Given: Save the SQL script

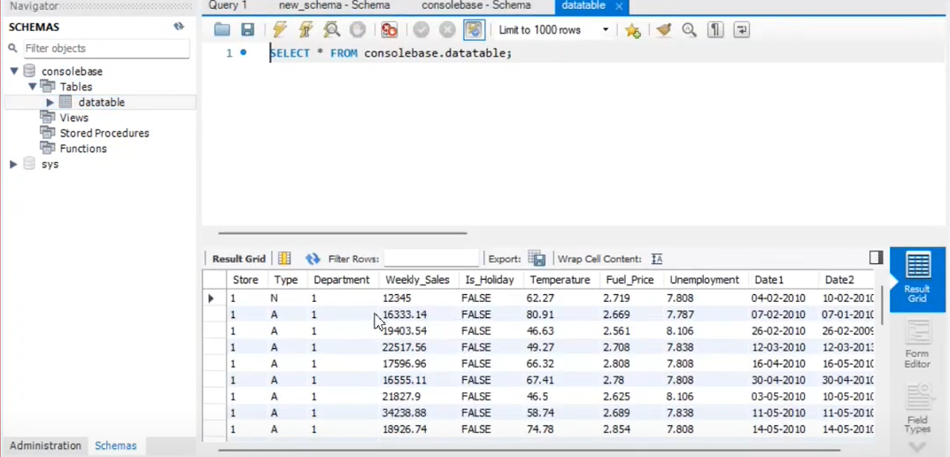Looking at the screenshot, I should [248, 30].
